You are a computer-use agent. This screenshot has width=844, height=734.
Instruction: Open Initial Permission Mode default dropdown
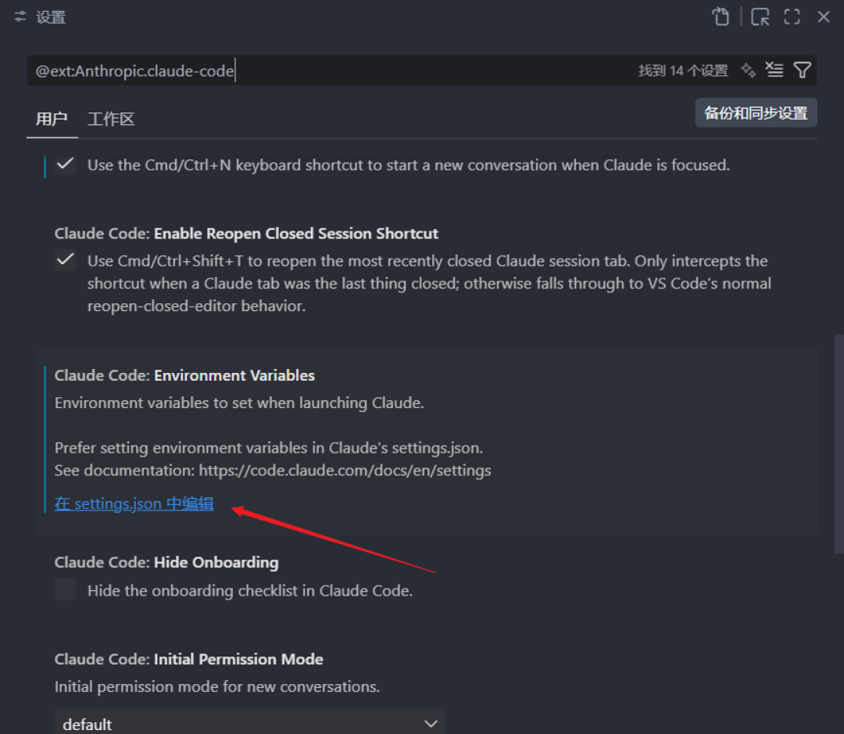tap(250, 723)
